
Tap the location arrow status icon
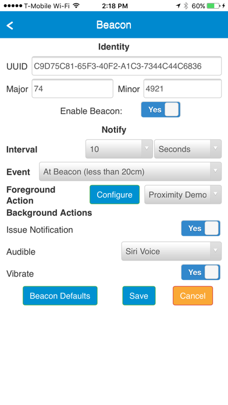point(178,6)
